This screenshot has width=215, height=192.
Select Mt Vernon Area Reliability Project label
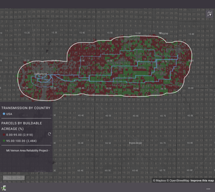(x=28, y=150)
